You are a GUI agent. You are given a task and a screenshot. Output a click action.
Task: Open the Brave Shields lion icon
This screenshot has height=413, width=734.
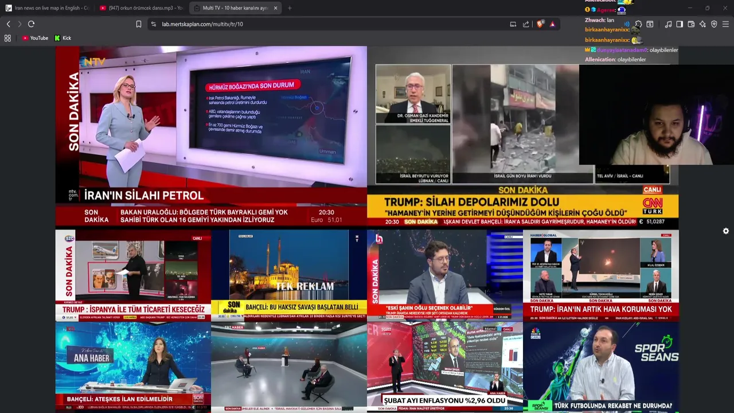[x=540, y=24]
